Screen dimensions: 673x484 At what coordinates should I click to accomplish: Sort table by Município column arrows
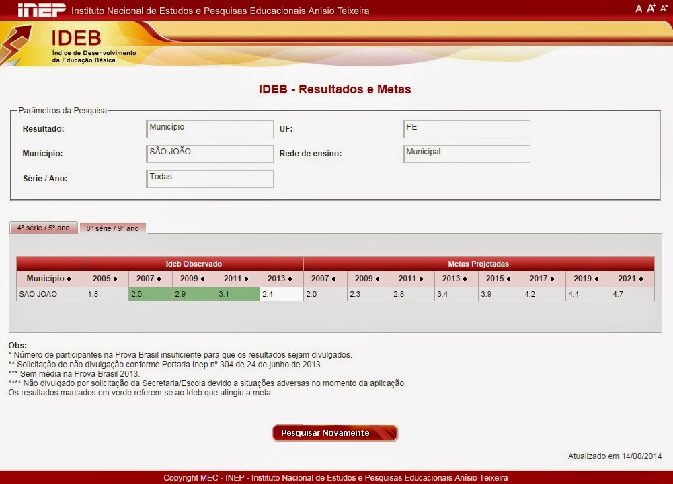point(69,279)
